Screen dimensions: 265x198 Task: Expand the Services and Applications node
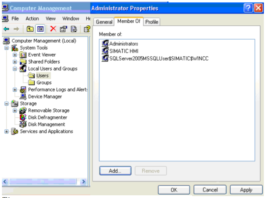click(7, 131)
